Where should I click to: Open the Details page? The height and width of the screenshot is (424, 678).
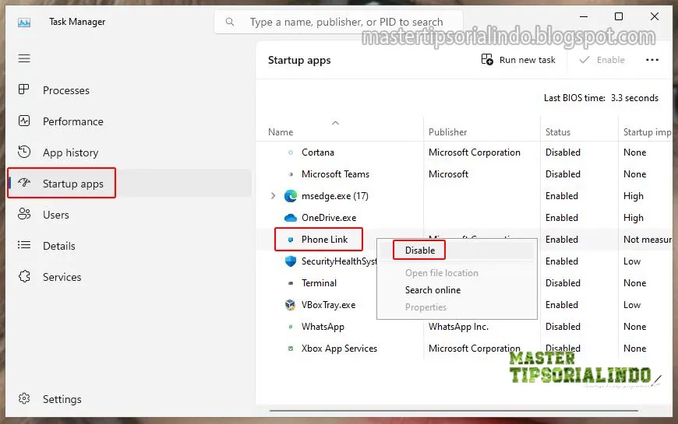click(58, 246)
